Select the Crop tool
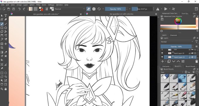 click(2, 48)
